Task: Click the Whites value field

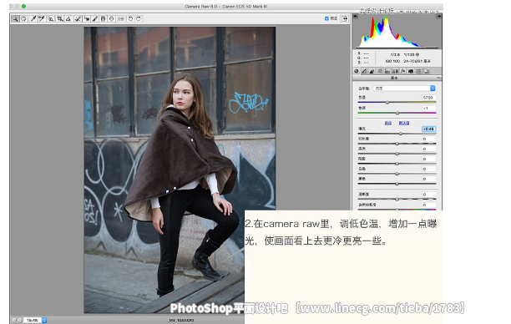Action: (428, 169)
